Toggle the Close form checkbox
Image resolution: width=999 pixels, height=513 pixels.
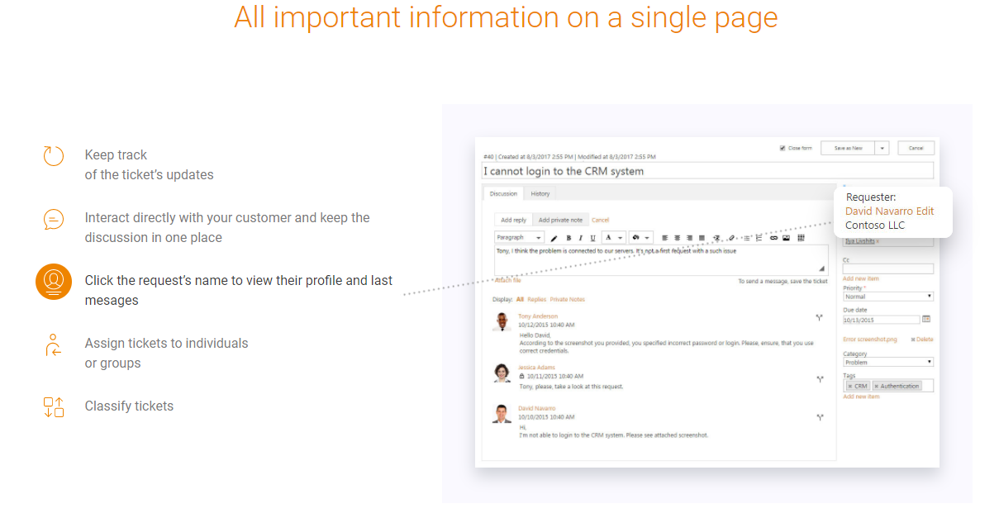pyautogui.click(x=783, y=148)
